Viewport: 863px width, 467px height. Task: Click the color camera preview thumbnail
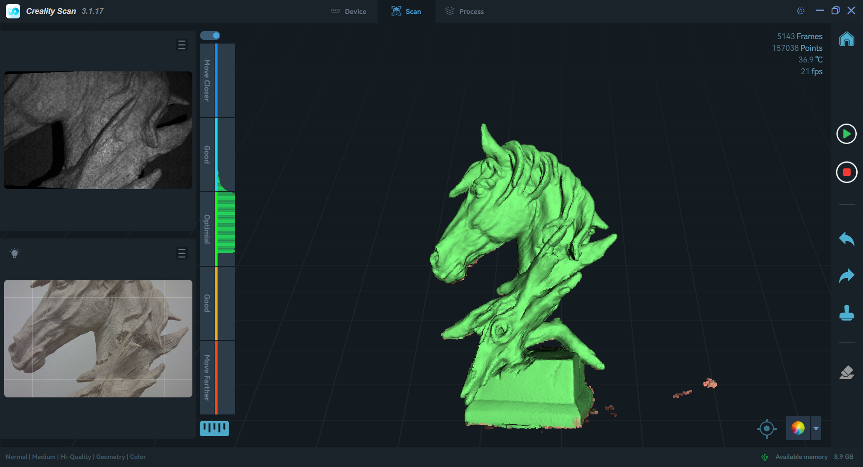(x=98, y=339)
